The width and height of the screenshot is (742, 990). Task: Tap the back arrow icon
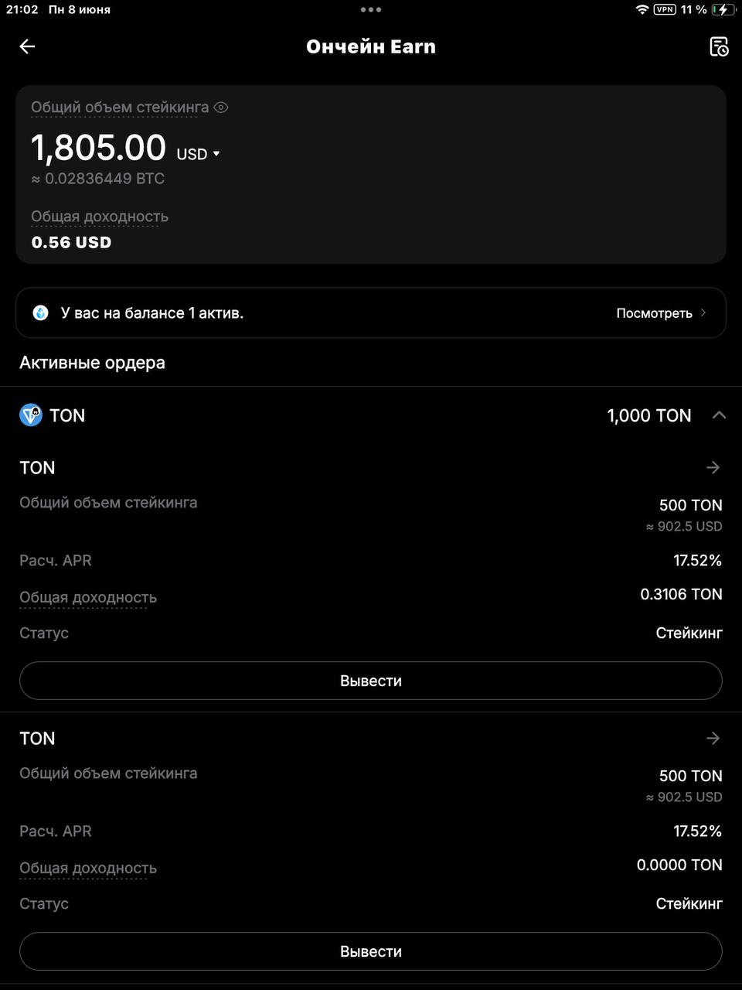click(27, 46)
